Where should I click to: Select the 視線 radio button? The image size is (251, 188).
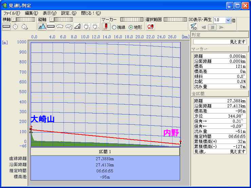[x=114, y=27]
